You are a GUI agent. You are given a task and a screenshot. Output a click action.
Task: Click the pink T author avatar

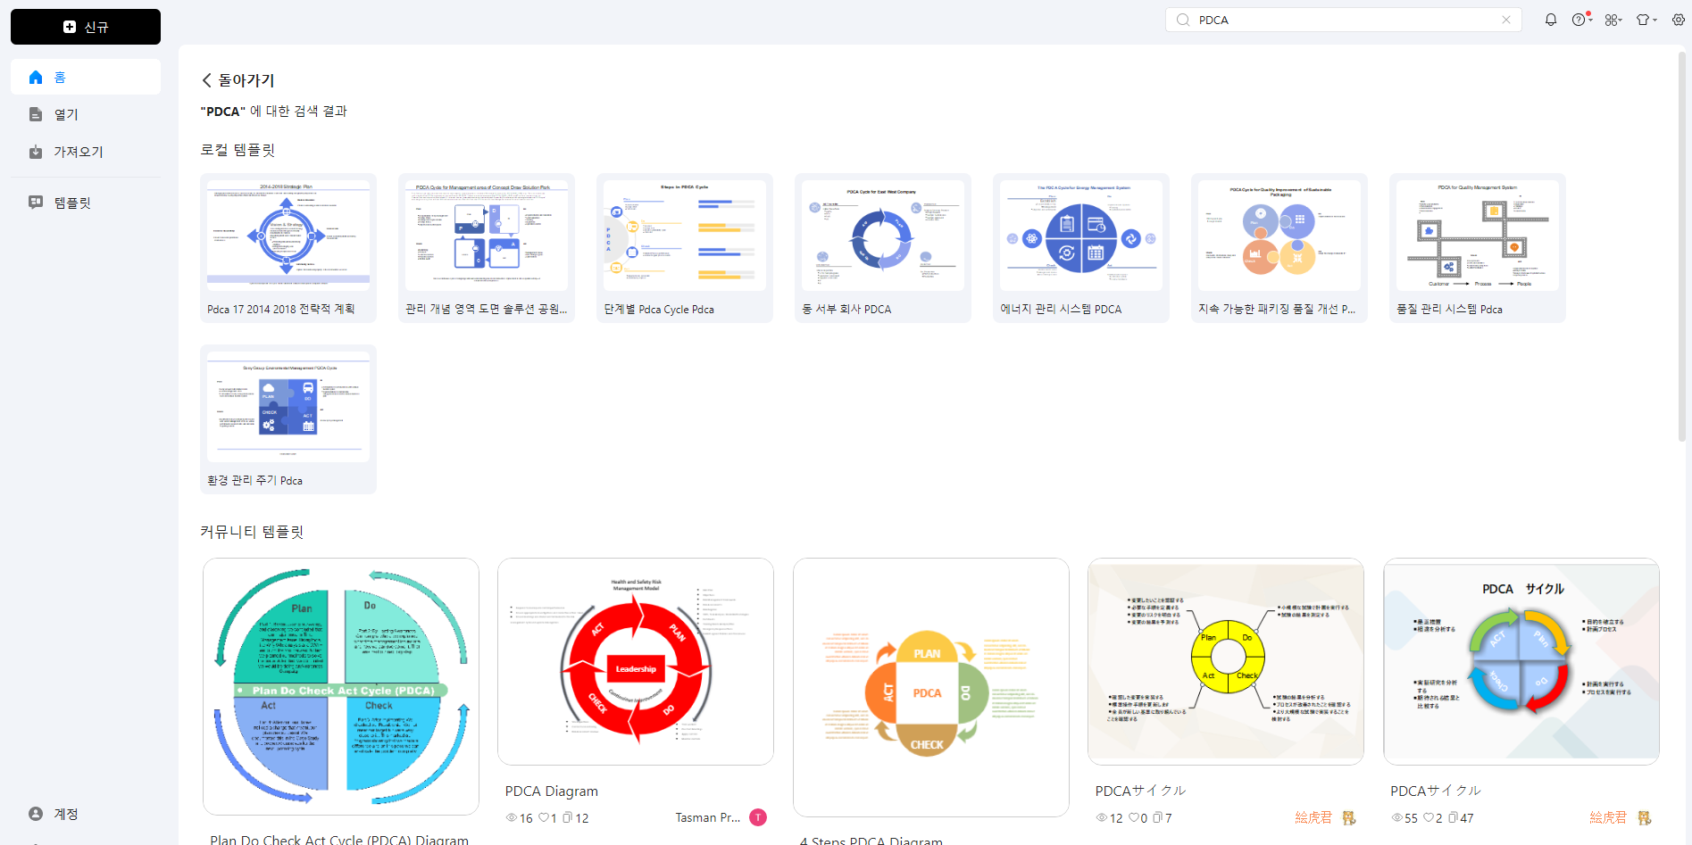(758, 817)
